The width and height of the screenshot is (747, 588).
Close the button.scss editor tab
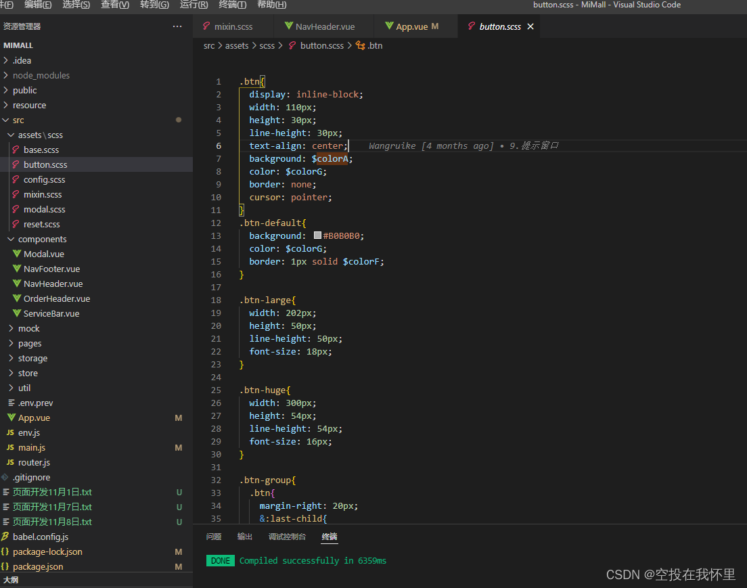(x=530, y=27)
